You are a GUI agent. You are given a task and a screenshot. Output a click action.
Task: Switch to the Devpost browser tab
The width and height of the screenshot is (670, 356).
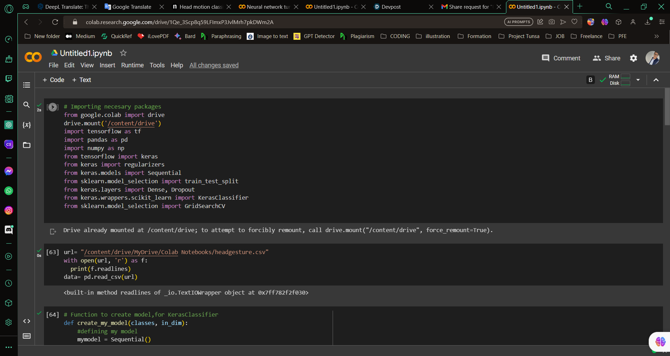pyautogui.click(x=391, y=7)
